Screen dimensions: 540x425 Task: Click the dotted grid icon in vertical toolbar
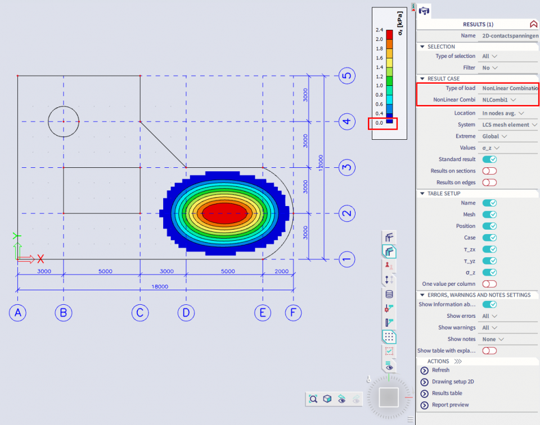click(389, 337)
